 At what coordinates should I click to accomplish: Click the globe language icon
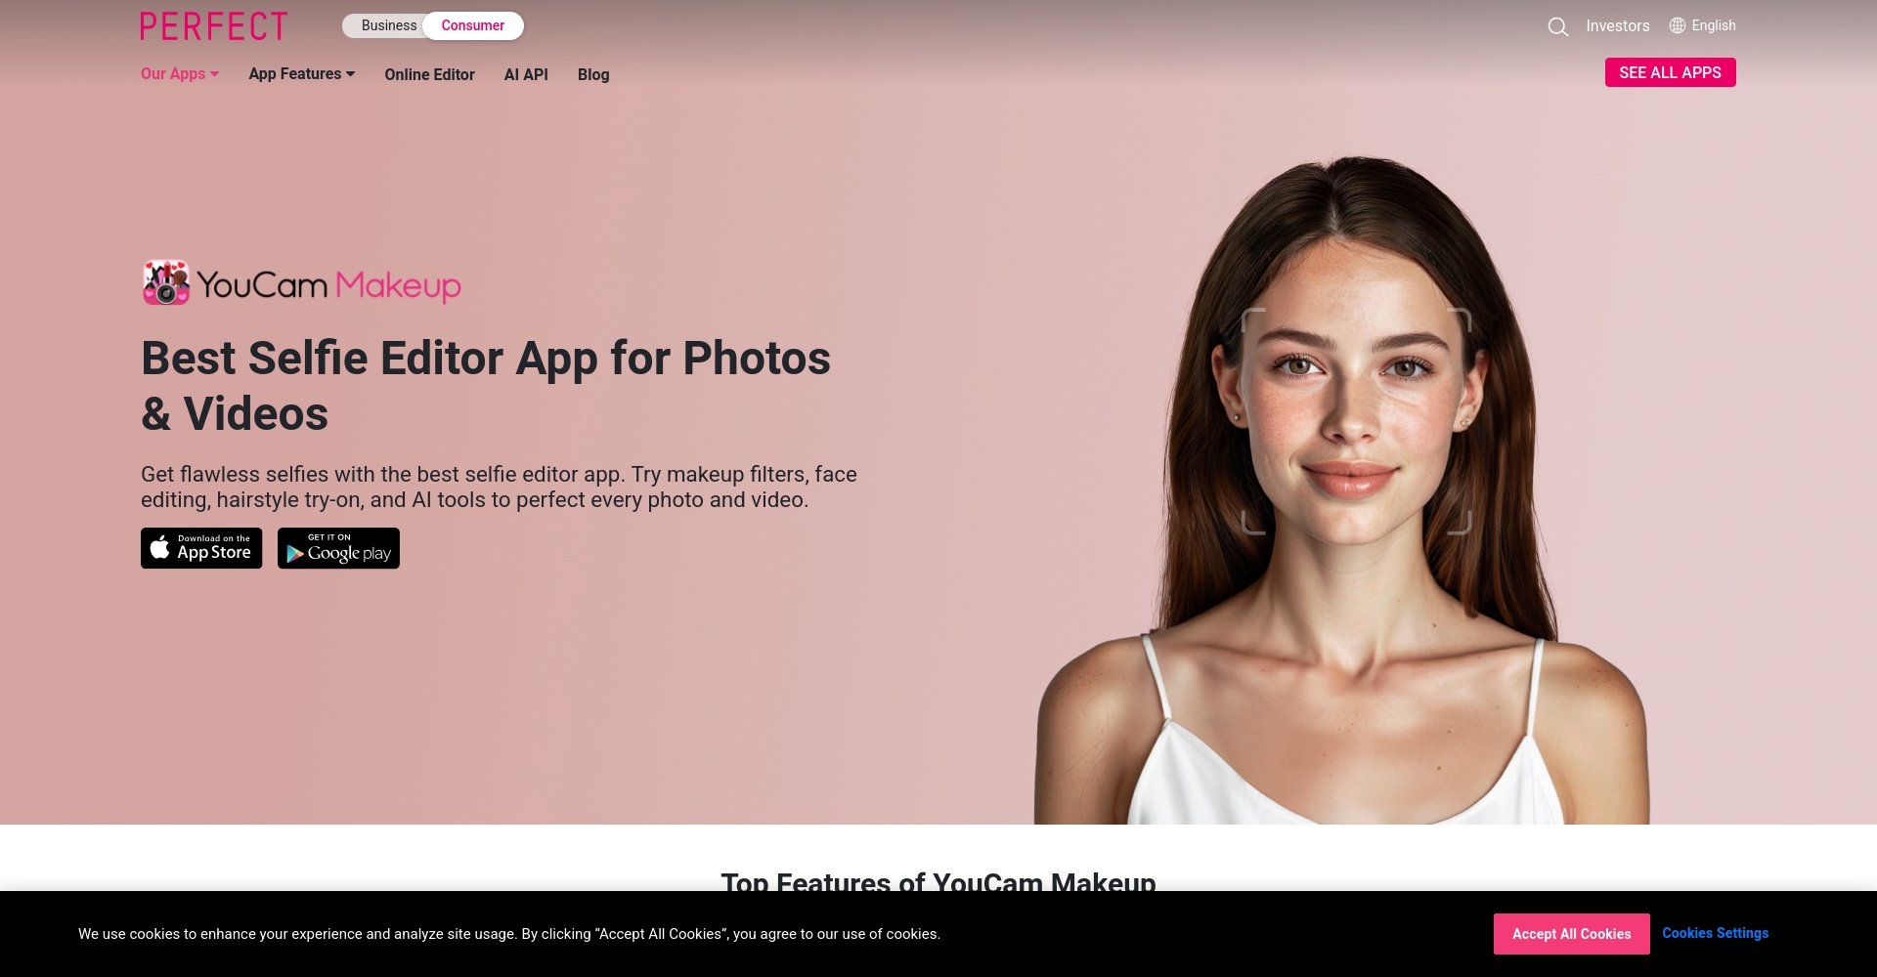[1678, 25]
